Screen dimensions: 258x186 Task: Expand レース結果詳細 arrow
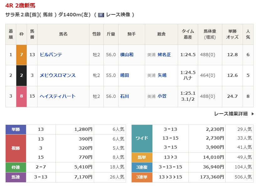pyautogui.click(x=252, y=114)
